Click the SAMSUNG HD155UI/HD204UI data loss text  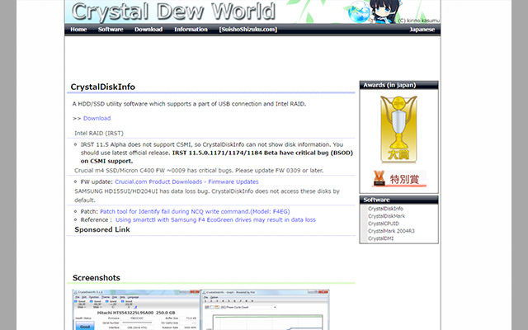click(x=207, y=196)
